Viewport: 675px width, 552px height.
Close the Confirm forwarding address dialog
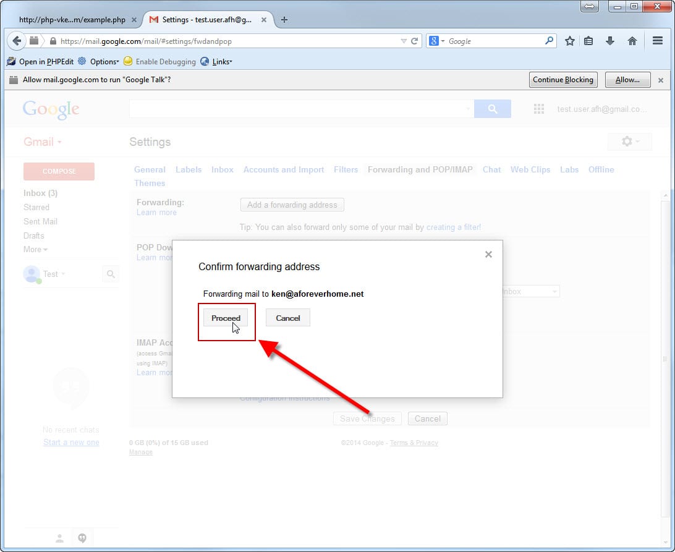[x=488, y=254]
